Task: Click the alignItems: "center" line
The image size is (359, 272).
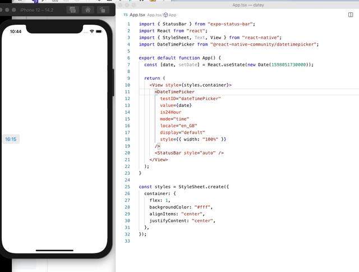Action: coord(177,214)
